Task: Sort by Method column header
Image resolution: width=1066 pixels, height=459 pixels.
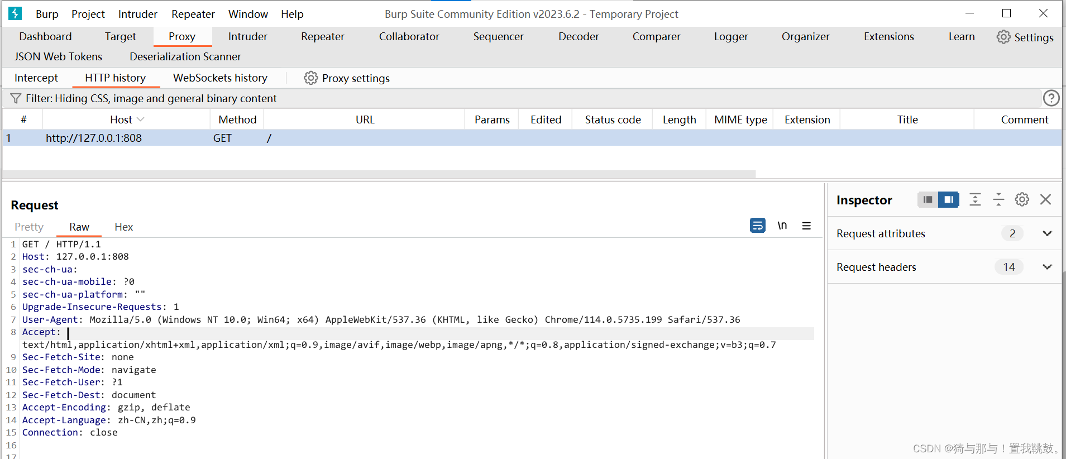Action: tap(237, 119)
